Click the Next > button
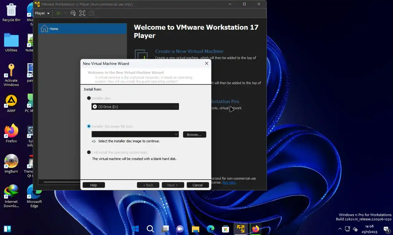 click(x=173, y=185)
